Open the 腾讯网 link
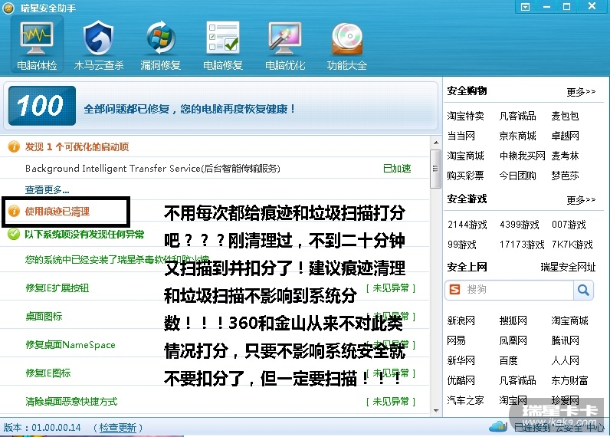This screenshot has width=610, height=437. 565,340
